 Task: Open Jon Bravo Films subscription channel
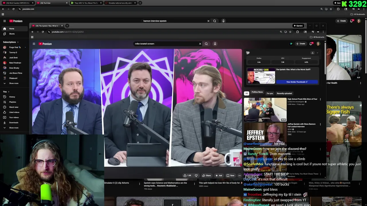(14, 73)
